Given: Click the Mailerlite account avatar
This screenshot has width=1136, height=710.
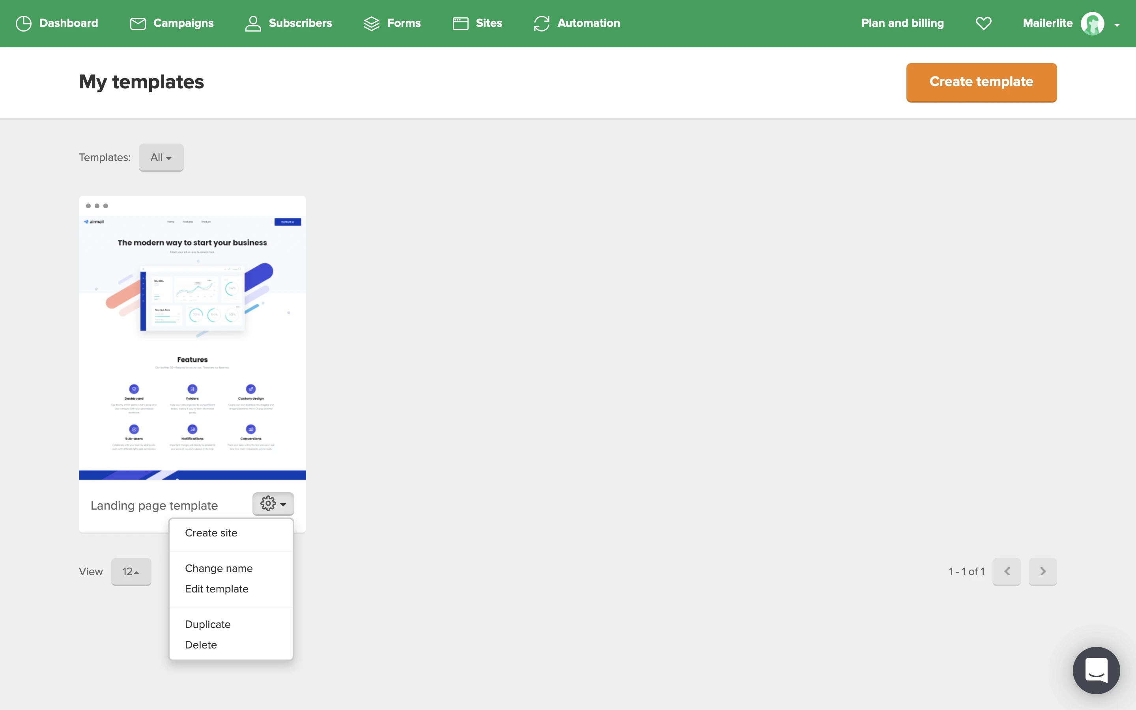Looking at the screenshot, I should pyautogui.click(x=1092, y=24).
